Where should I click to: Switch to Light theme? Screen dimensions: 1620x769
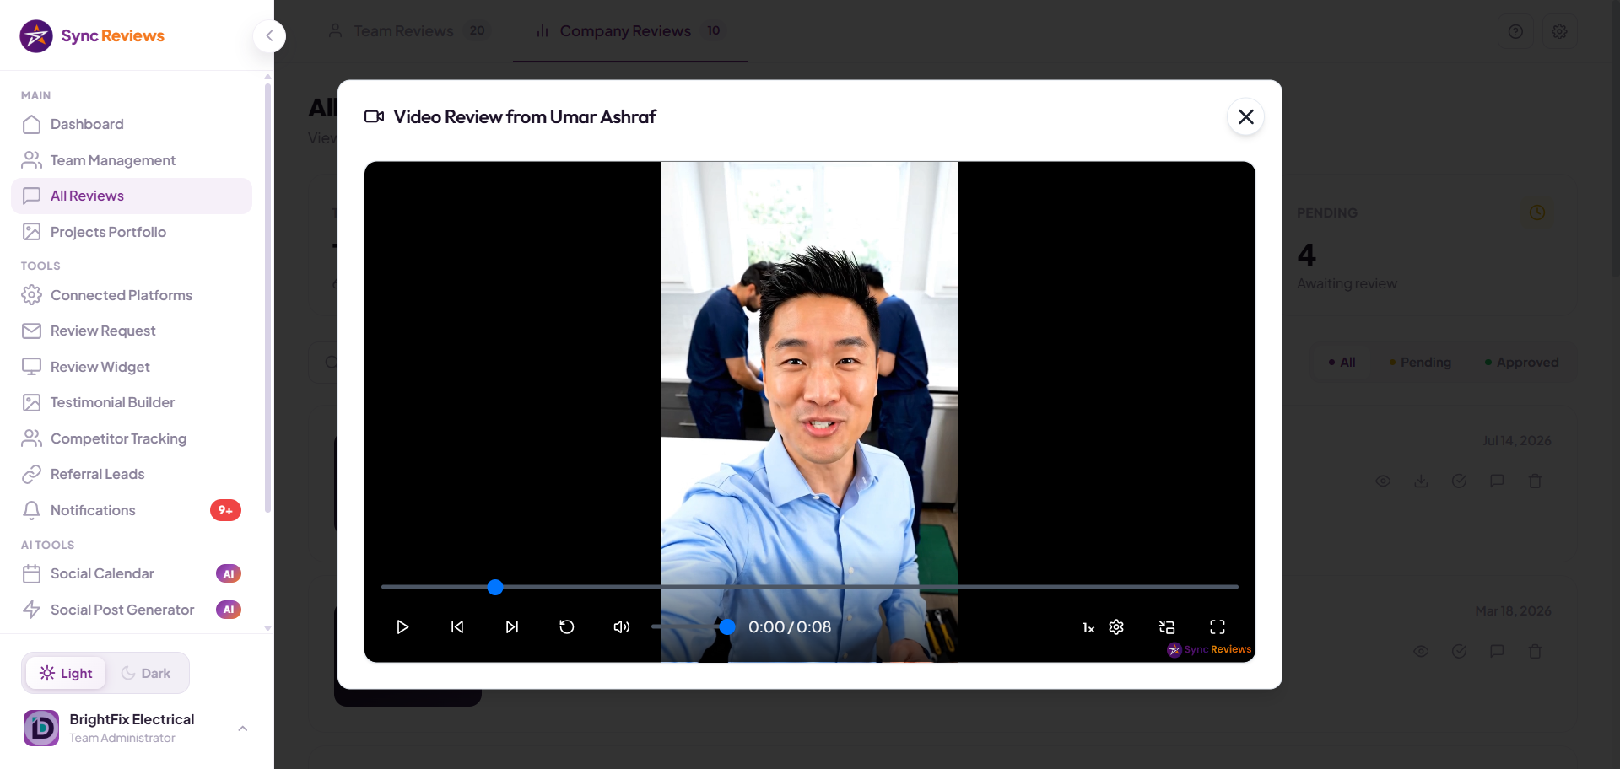click(x=66, y=673)
